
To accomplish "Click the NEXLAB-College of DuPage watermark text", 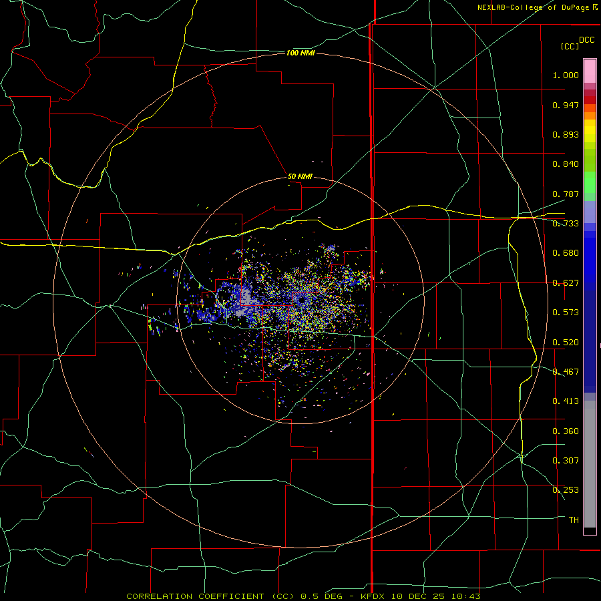I will [x=537, y=7].
